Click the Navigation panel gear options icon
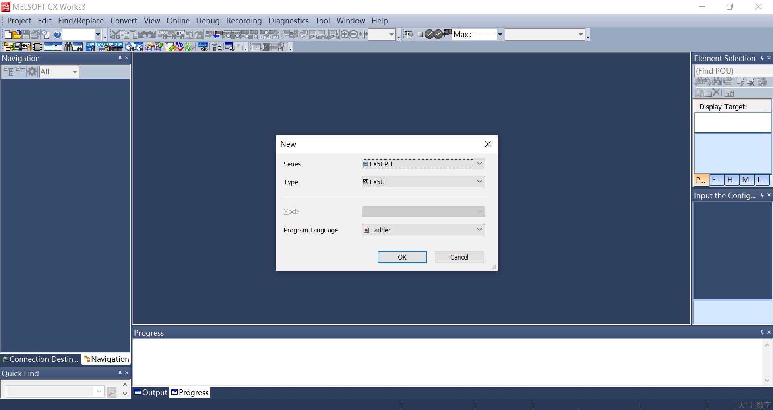Viewport: 773px width, 410px height. [x=32, y=72]
